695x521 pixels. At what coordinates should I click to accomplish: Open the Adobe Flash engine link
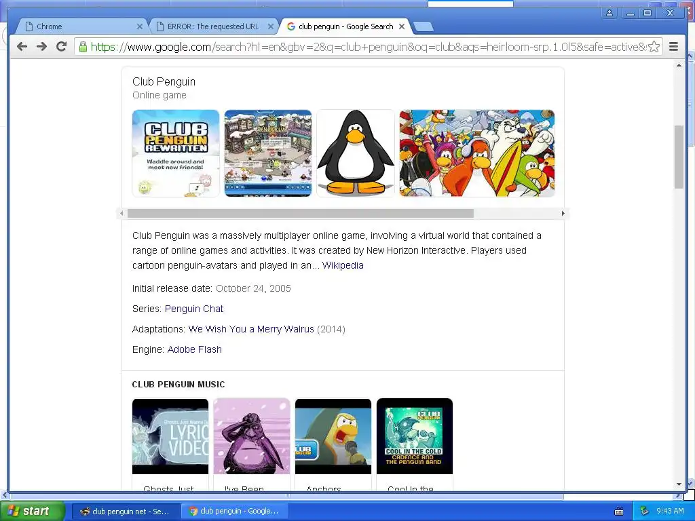(x=195, y=349)
